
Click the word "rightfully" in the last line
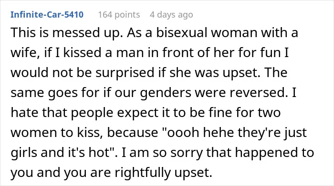pyautogui.click(x=143, y=173)
